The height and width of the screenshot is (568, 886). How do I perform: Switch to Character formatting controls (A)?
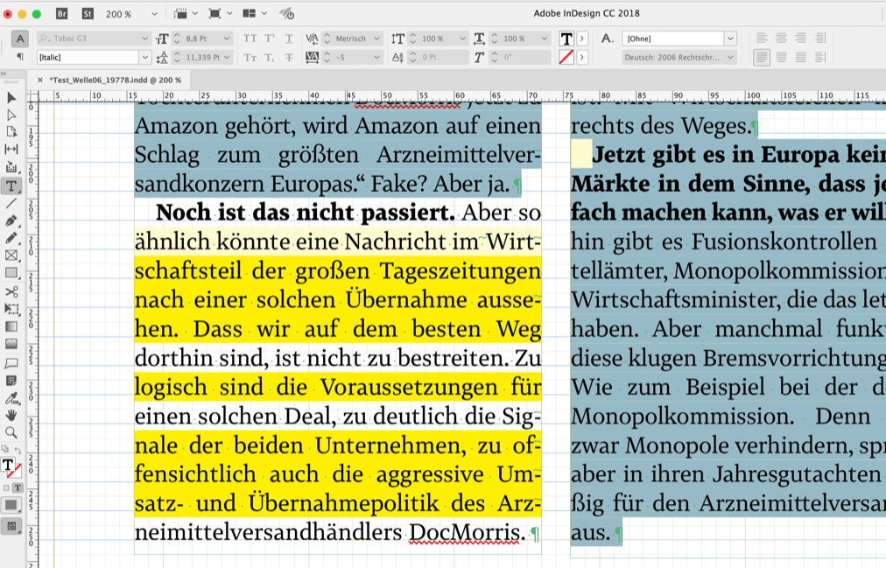pos(20,39)
